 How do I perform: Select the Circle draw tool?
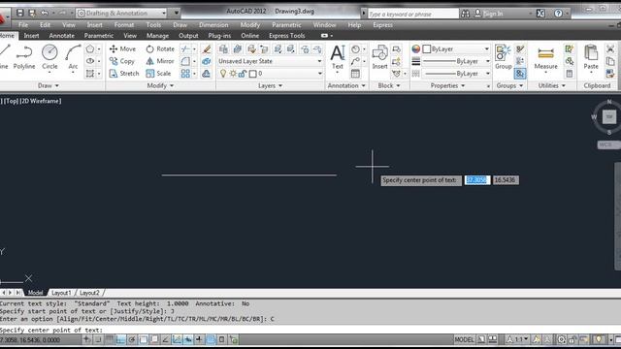coord(49,57)
